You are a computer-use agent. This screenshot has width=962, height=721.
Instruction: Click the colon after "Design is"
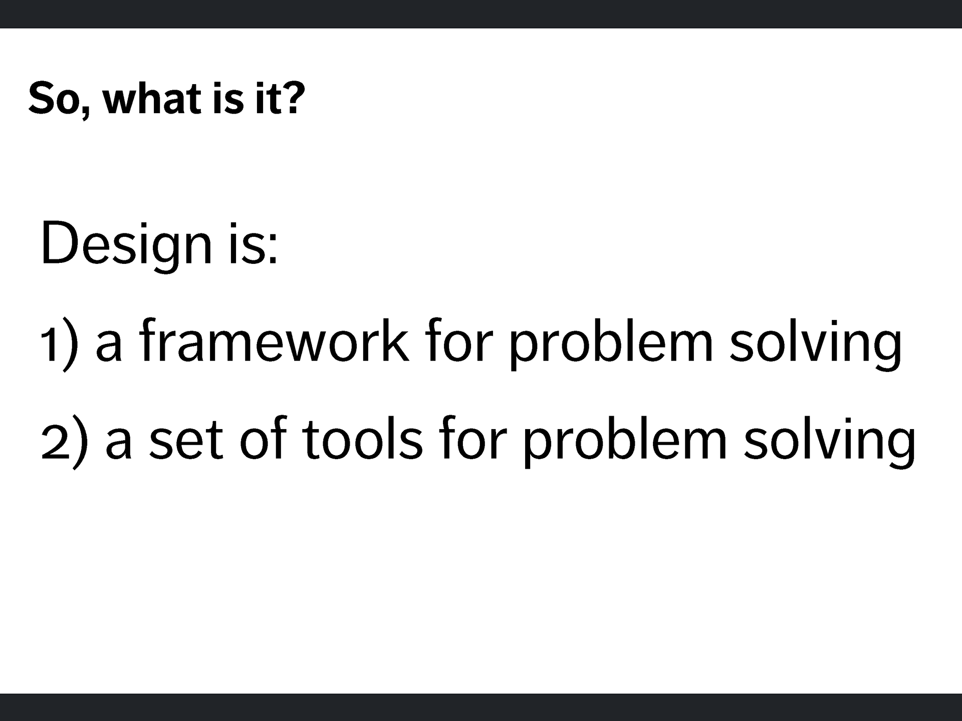point(273,248)
